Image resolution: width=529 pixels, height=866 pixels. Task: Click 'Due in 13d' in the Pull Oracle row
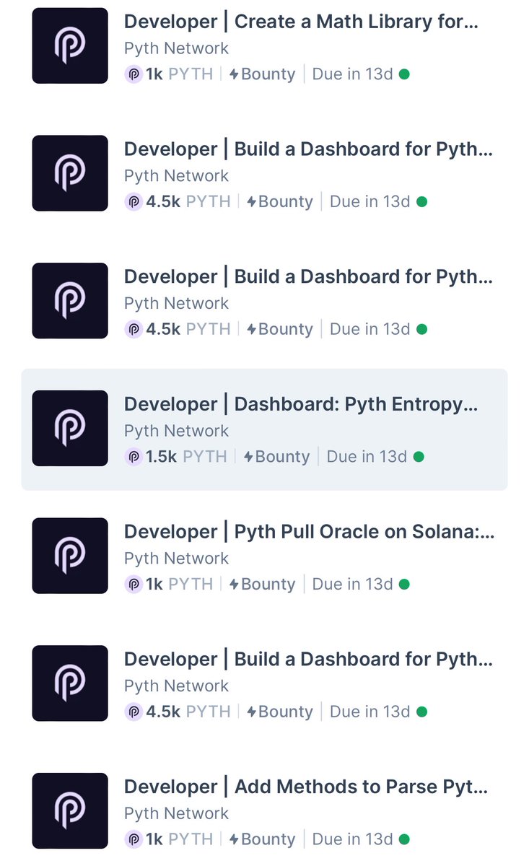(352, 585)
